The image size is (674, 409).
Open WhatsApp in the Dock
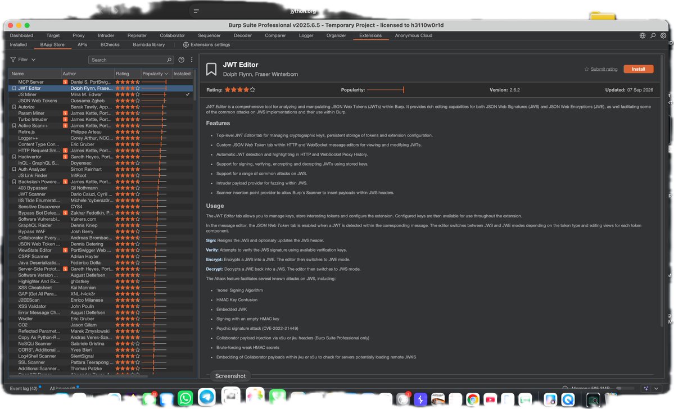(x=186, y=398)
